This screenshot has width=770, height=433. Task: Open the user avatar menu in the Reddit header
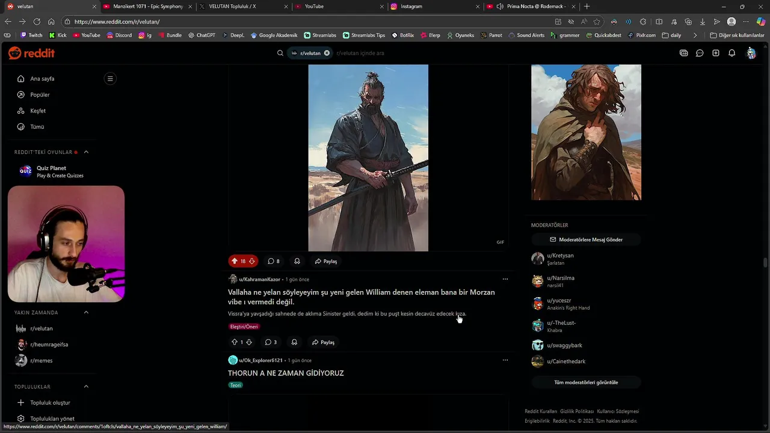pyautogui.click(x=751, y=53)
